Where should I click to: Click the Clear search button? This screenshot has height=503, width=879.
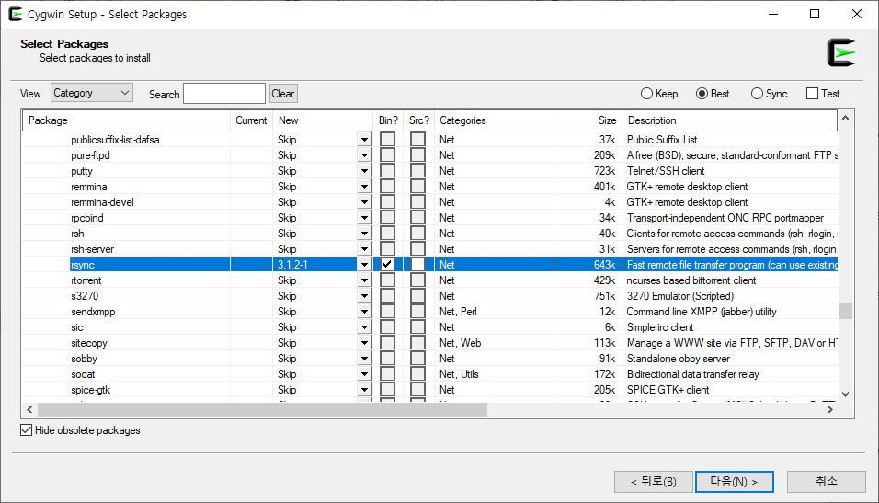pyautogui.click(x=283, y=94)
